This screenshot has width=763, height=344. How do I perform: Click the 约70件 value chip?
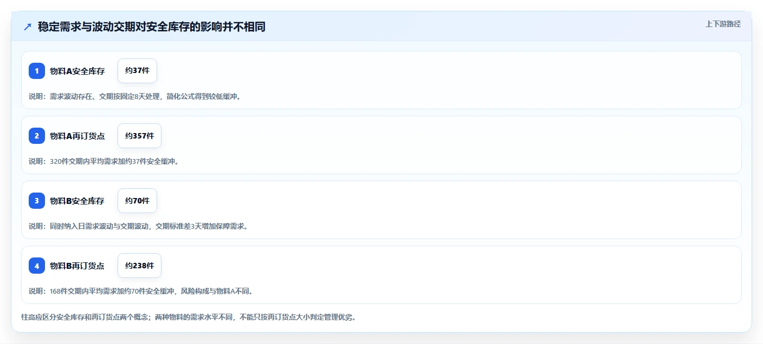coord(137,201)
